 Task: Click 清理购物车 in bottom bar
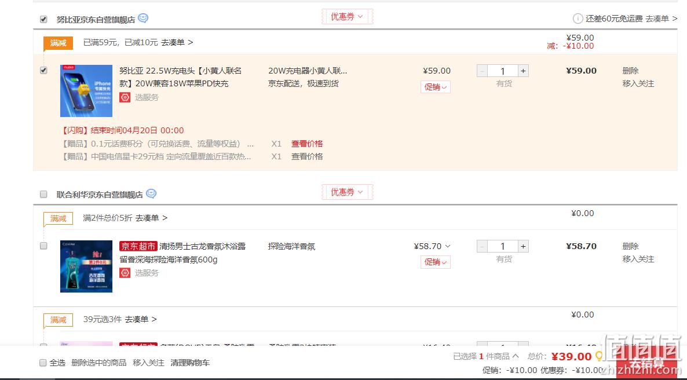point(190,363)
